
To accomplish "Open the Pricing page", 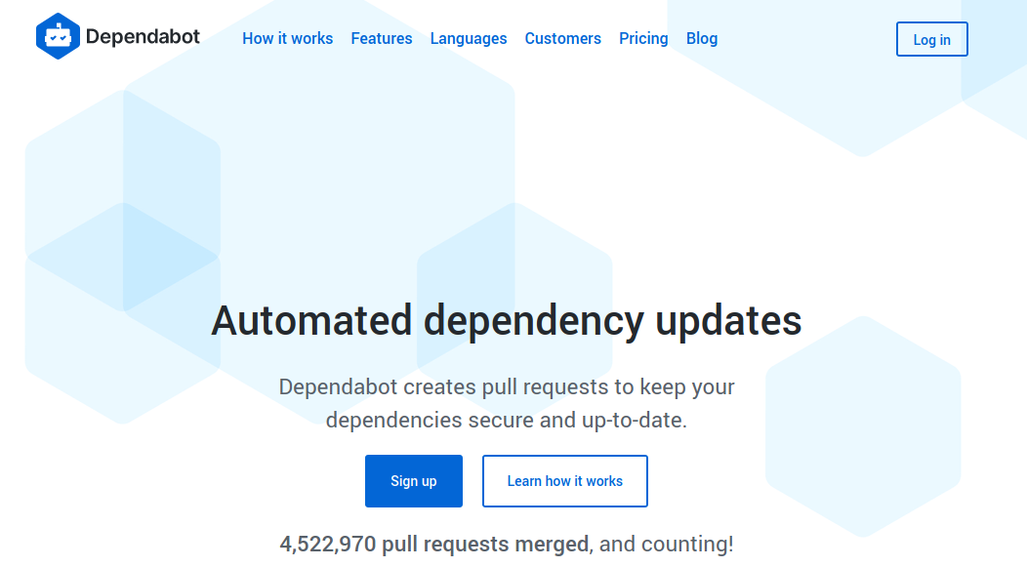I will [643, 39].
